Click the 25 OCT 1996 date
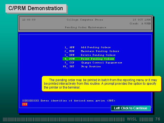This screenshot has height=123, width=164. tap(142, 20)
